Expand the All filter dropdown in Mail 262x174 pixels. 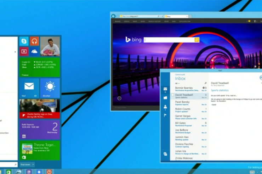pos(177,83)
